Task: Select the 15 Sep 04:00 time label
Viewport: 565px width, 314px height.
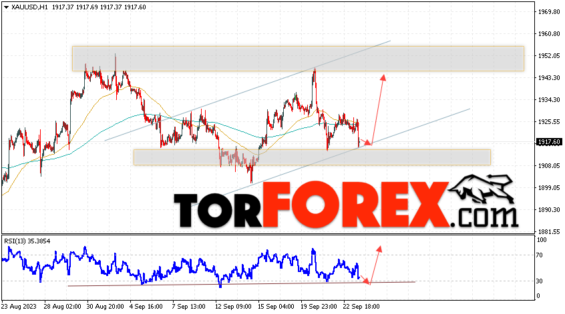Action: [276, 307]
